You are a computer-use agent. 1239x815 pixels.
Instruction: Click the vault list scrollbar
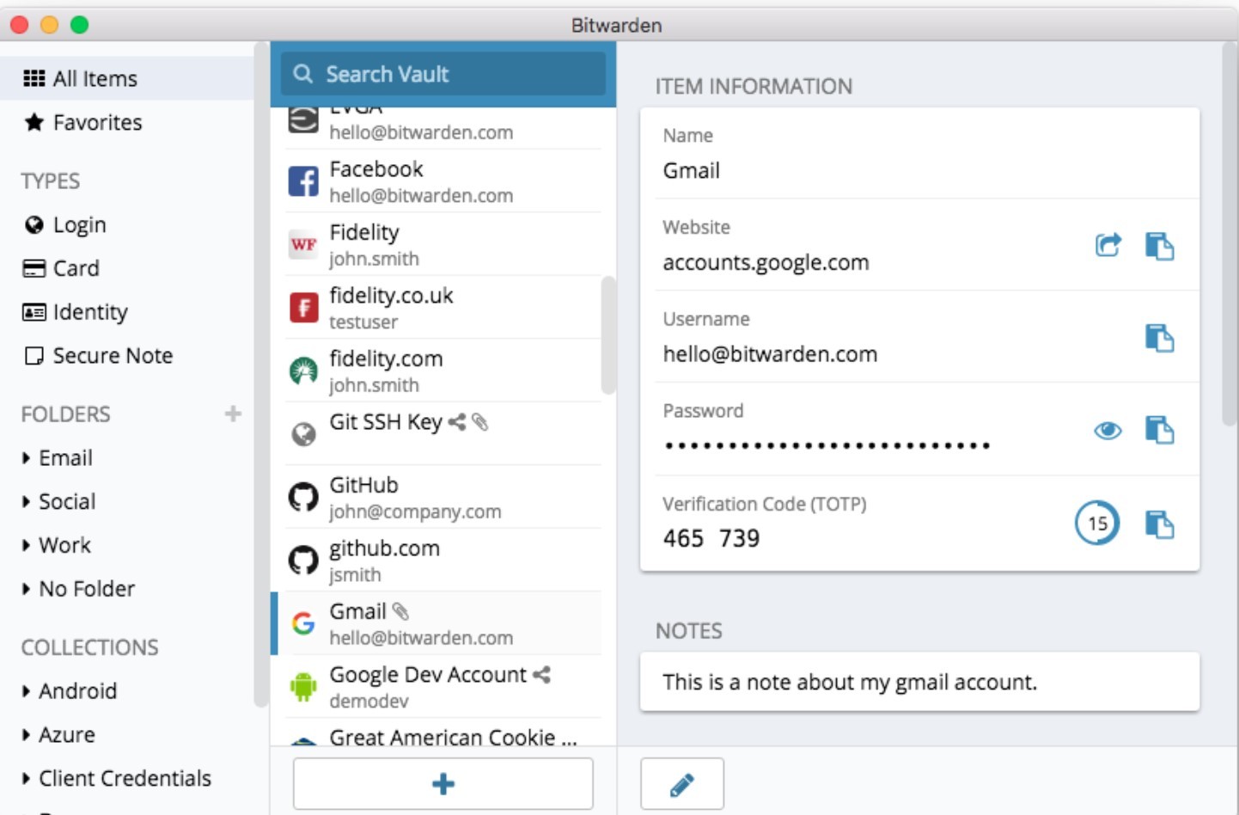(608, 335)
